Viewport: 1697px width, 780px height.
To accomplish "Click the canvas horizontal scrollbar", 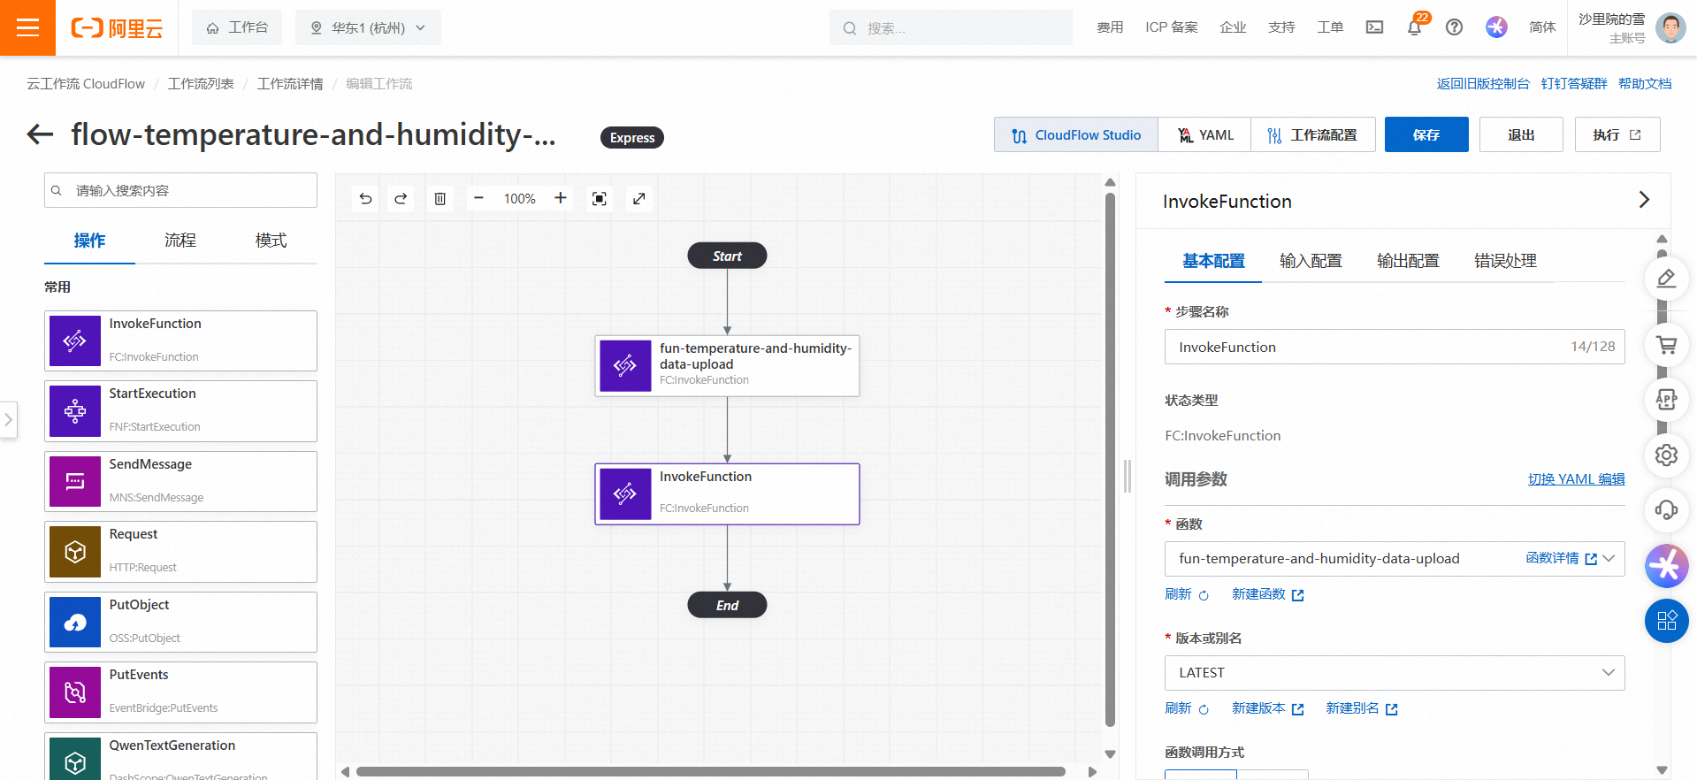I will click(x=710, y=771).
